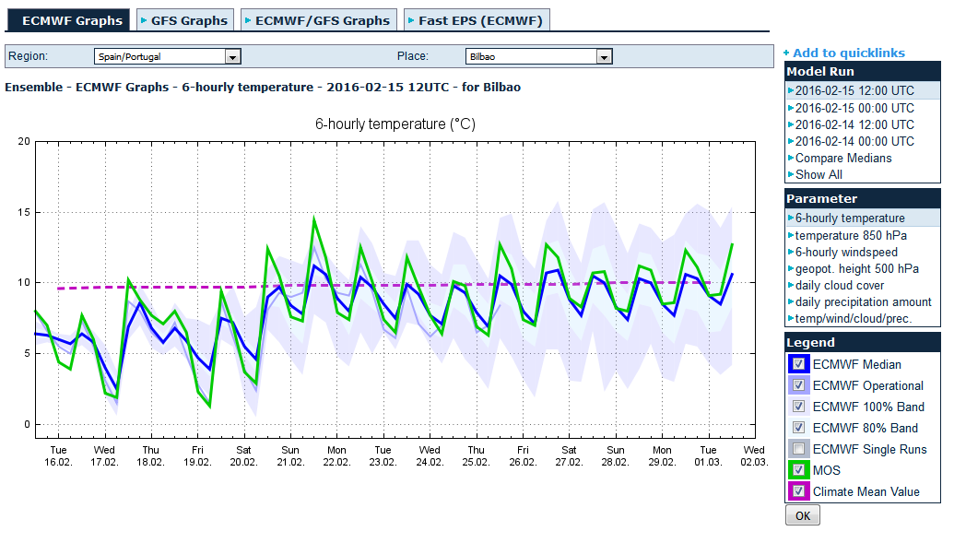Image resolution: width=966 pixels, height=543 pixels.
Task: Click the Sun 21.02. axis label
Action: pos(290,456)
